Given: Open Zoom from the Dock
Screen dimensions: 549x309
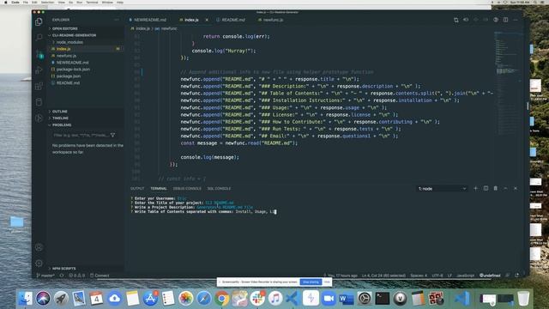Looking at the screenshot, I should click(329, 299).
